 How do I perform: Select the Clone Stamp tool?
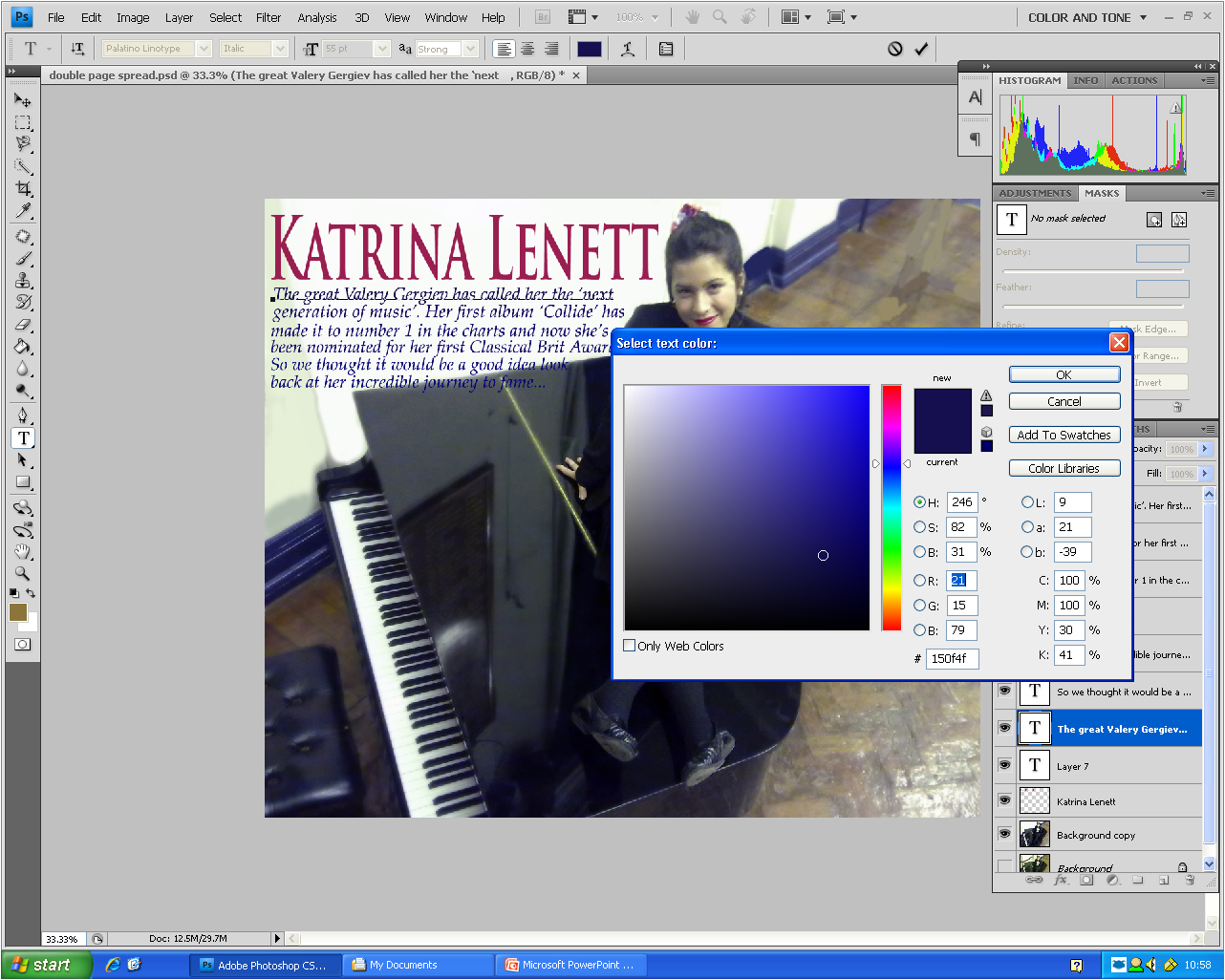(23, 280)
